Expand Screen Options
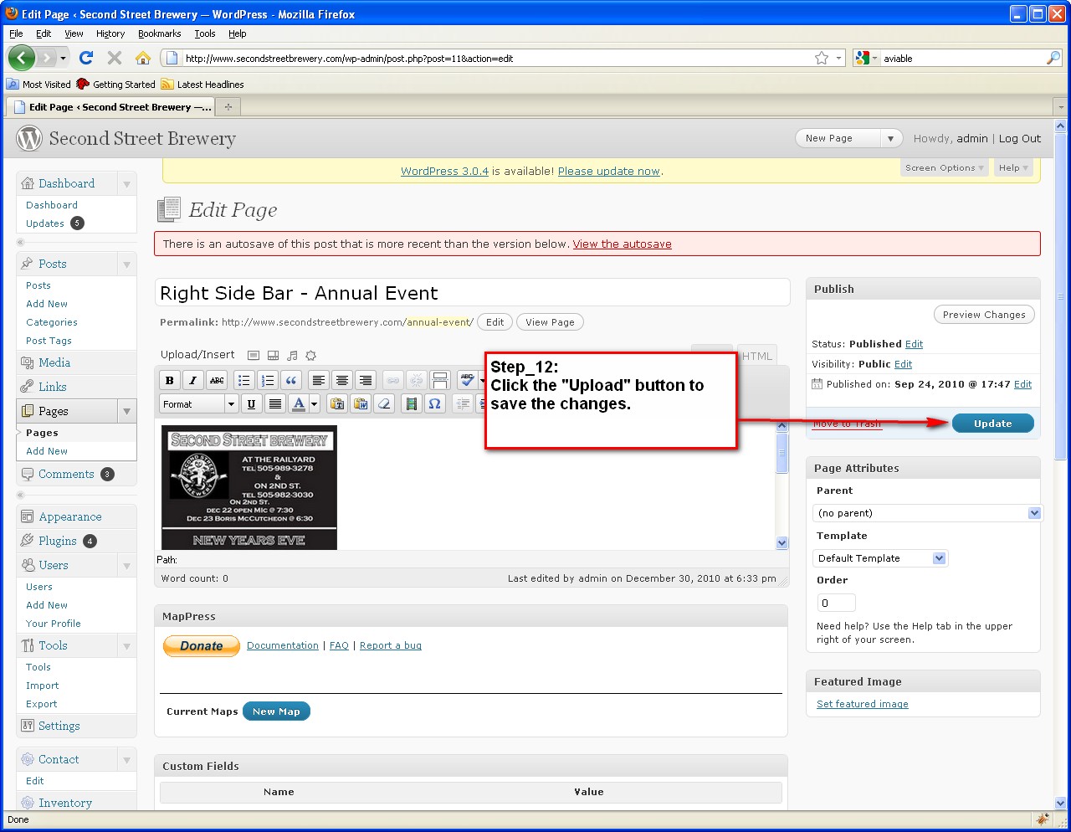1071x832 pixels. click(944, 167)
